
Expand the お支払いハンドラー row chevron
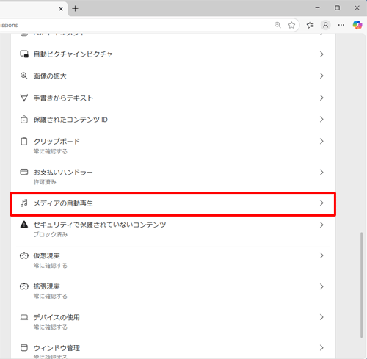pos(321,173)
